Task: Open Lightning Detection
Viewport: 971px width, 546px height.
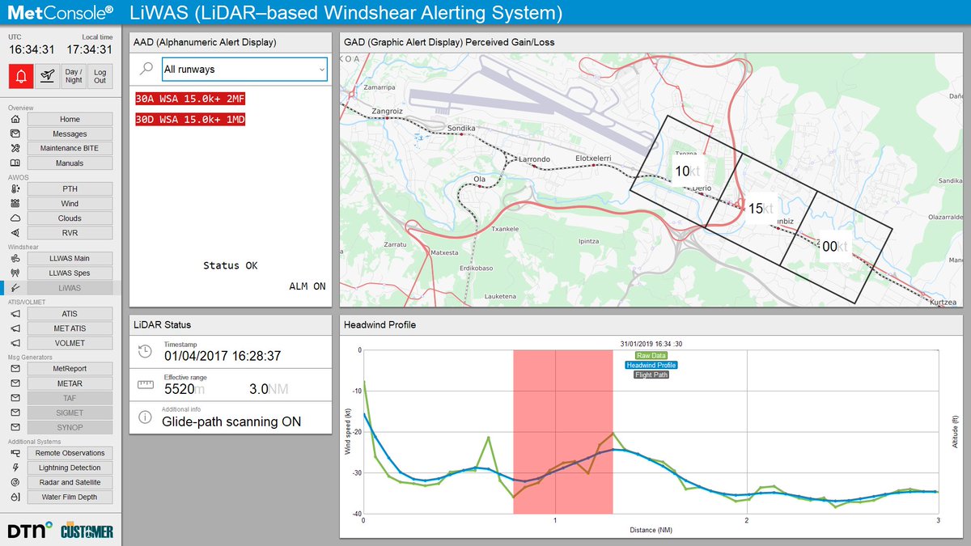Action: 70,468
